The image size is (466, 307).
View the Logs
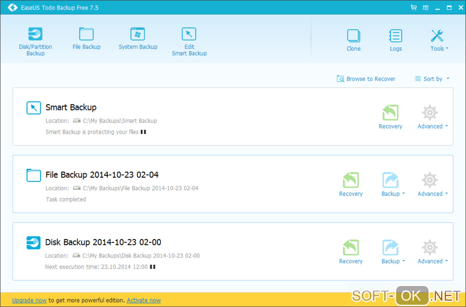(x=396, y=40)
